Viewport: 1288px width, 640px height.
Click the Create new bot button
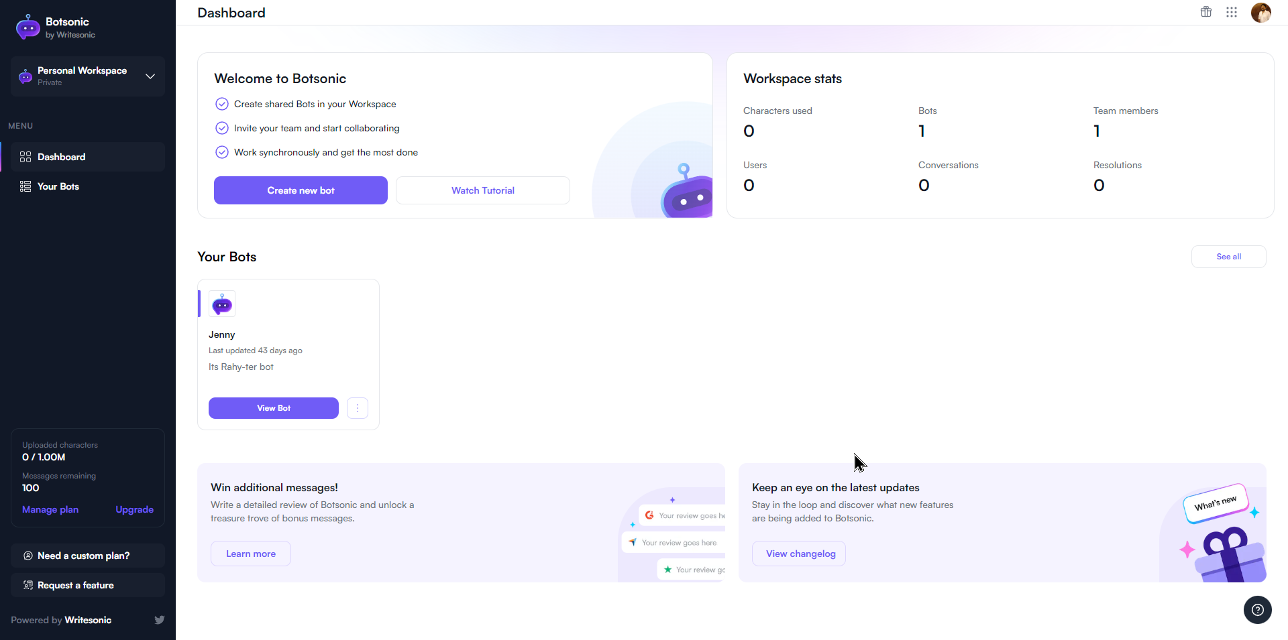pos(301,190)
